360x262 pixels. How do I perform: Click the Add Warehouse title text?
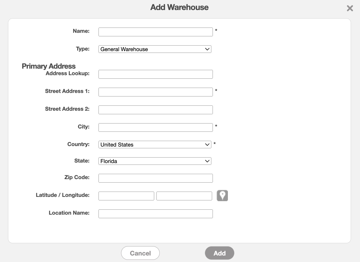pos(179,7)
